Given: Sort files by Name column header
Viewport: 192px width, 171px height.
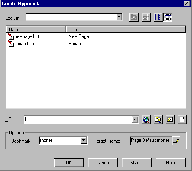Looking at the screenshot, I should (x=36, y=30).
